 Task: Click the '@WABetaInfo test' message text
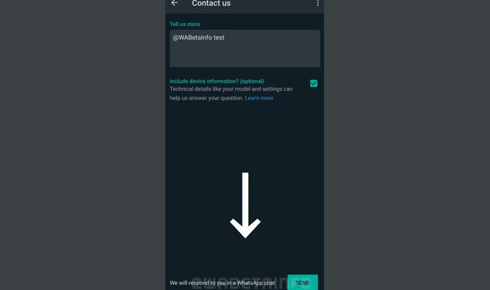pyautogui.click(x=199, y=37)
